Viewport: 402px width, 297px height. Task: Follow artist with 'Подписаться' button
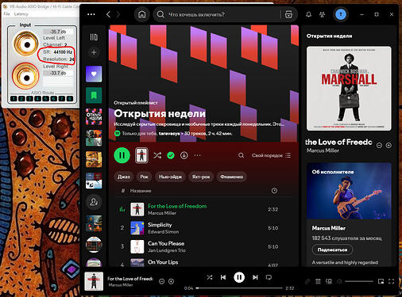(x=332, y=249)
